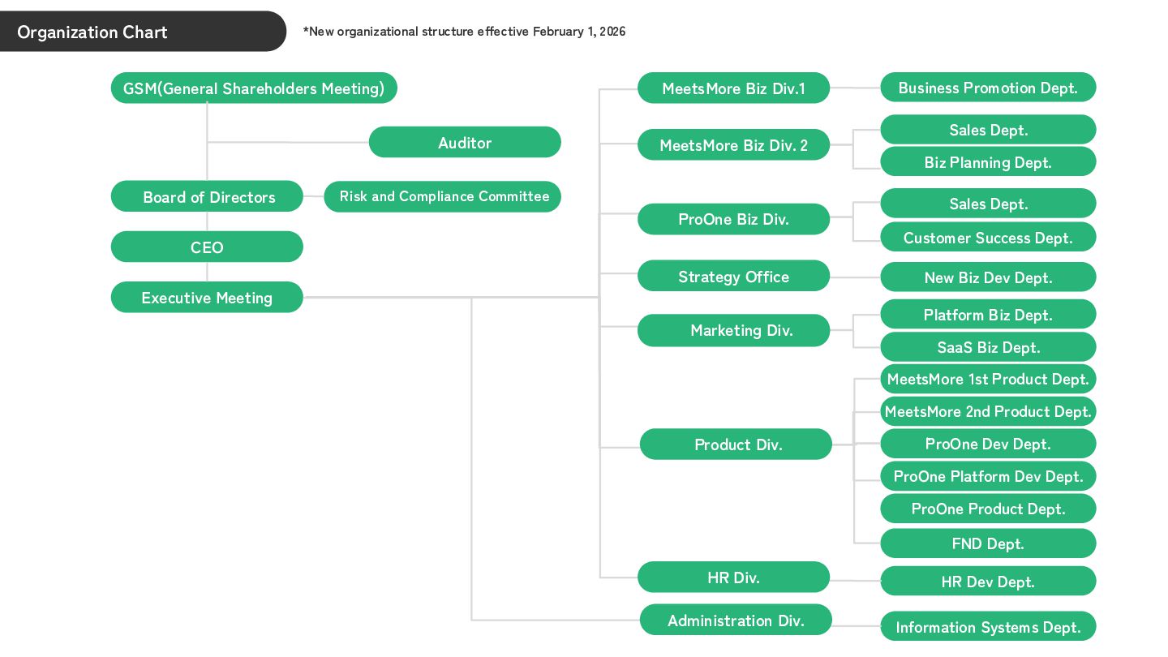Select MeetsMore Biz Div.1 box
Screen dimensions: 1168x657
pyautogui.click(x=733, y=88)
